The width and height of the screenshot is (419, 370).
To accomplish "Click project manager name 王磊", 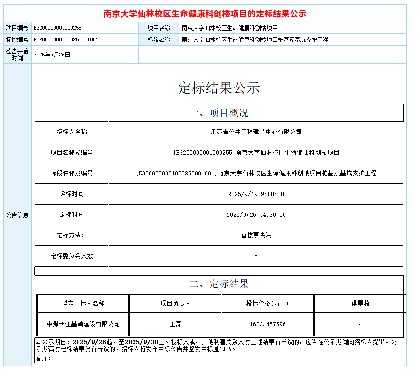I will click(x=174, y=323).
